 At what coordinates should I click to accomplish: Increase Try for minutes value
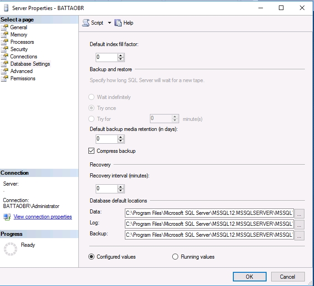[175, 117]
